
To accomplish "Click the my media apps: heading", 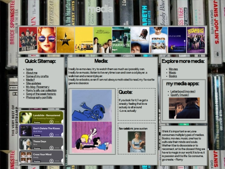I will (182, 83).
